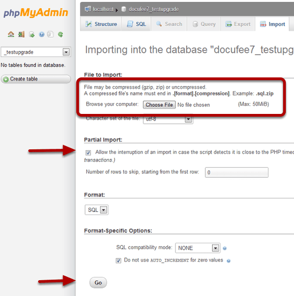294x296 pixels.
Task: Select the Import tab
Action: click(x=272, y=24)
